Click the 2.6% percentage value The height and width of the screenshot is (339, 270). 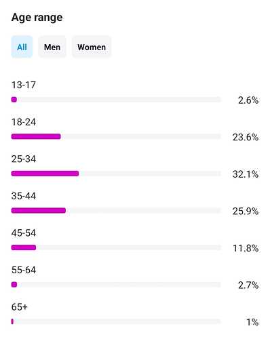coord(248,100)
